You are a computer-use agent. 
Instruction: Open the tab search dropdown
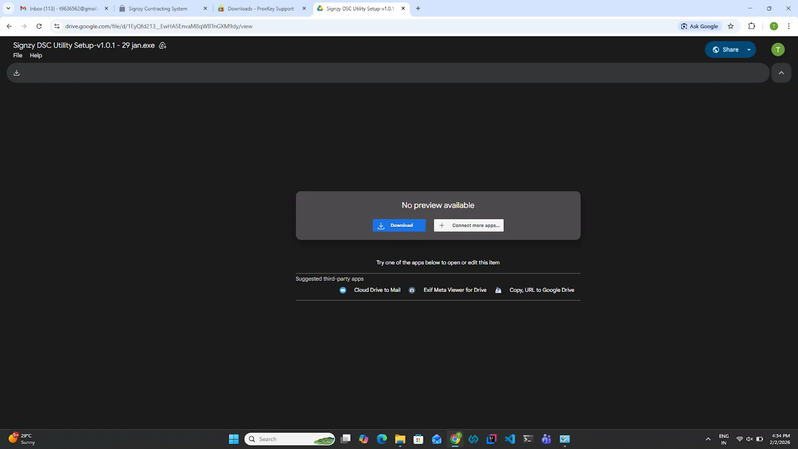8,8
